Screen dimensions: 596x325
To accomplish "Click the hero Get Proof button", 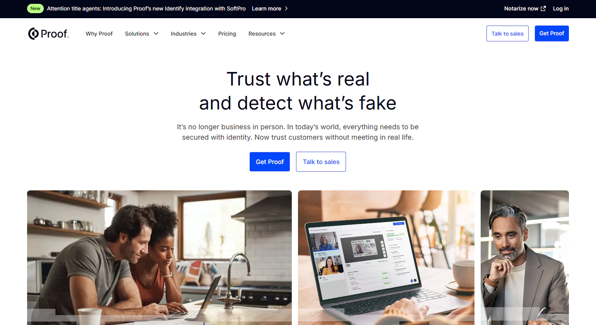I will (x=270, y=162).
